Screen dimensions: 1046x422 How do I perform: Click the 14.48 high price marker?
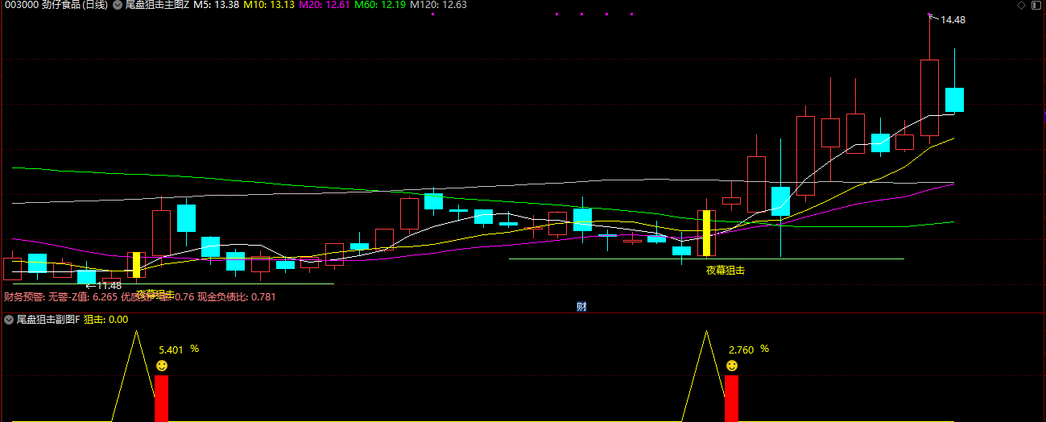tap(952, 20)
